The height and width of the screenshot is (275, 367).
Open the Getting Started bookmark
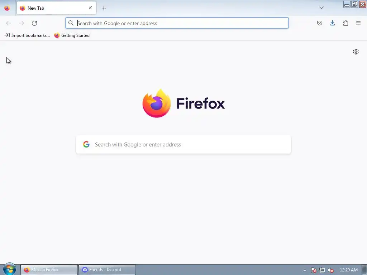(x=72, y=35)
